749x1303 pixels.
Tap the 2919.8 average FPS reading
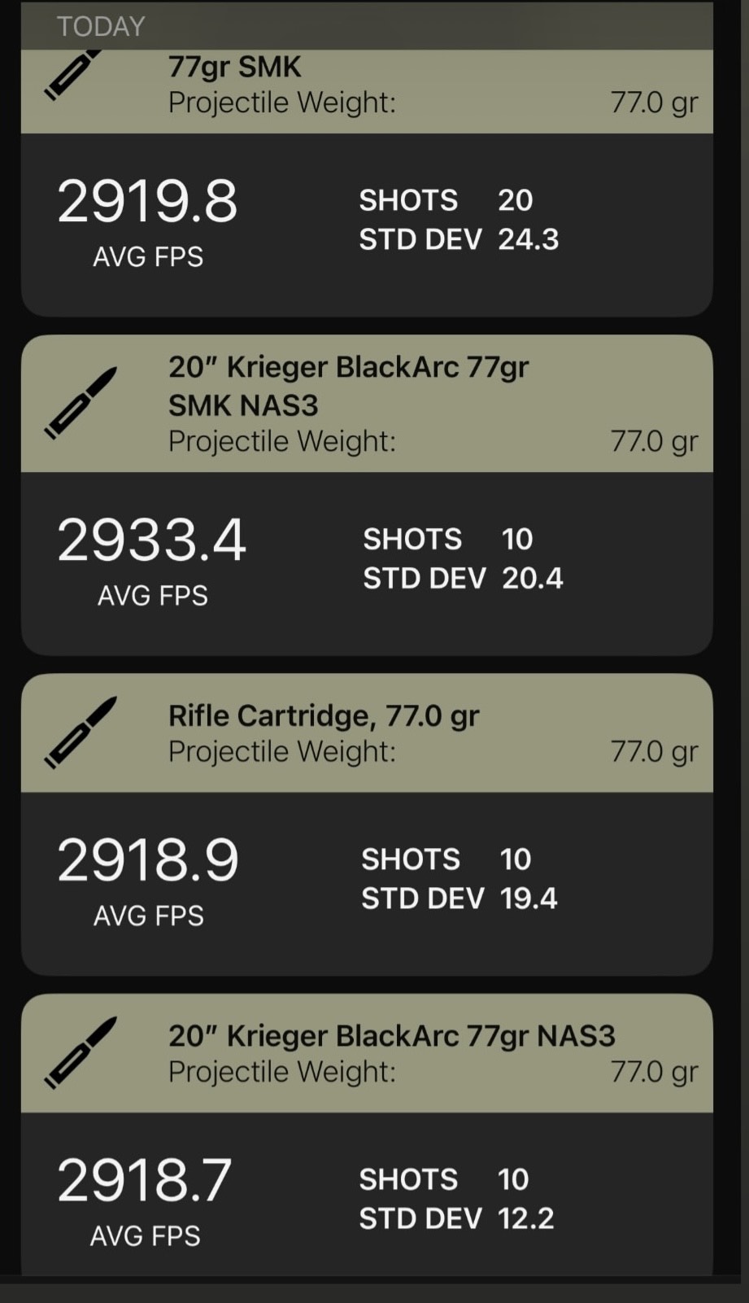[147, 201]
